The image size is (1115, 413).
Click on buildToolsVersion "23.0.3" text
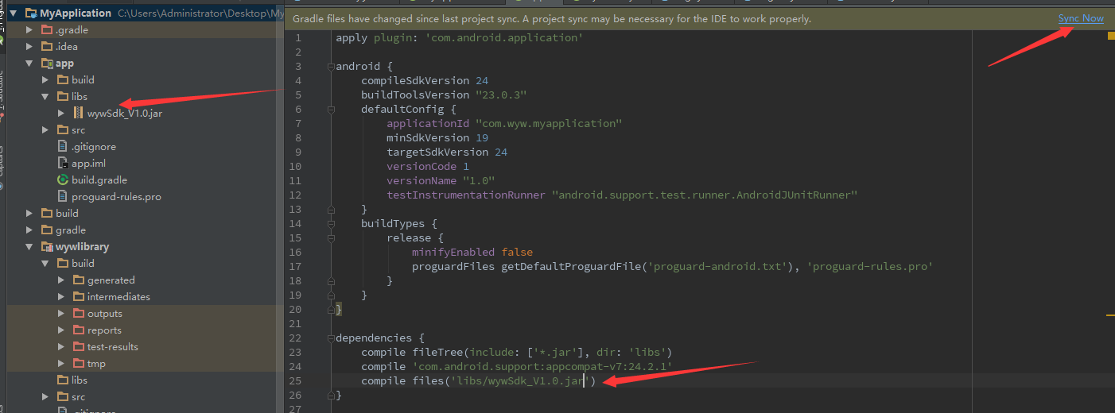444,95
